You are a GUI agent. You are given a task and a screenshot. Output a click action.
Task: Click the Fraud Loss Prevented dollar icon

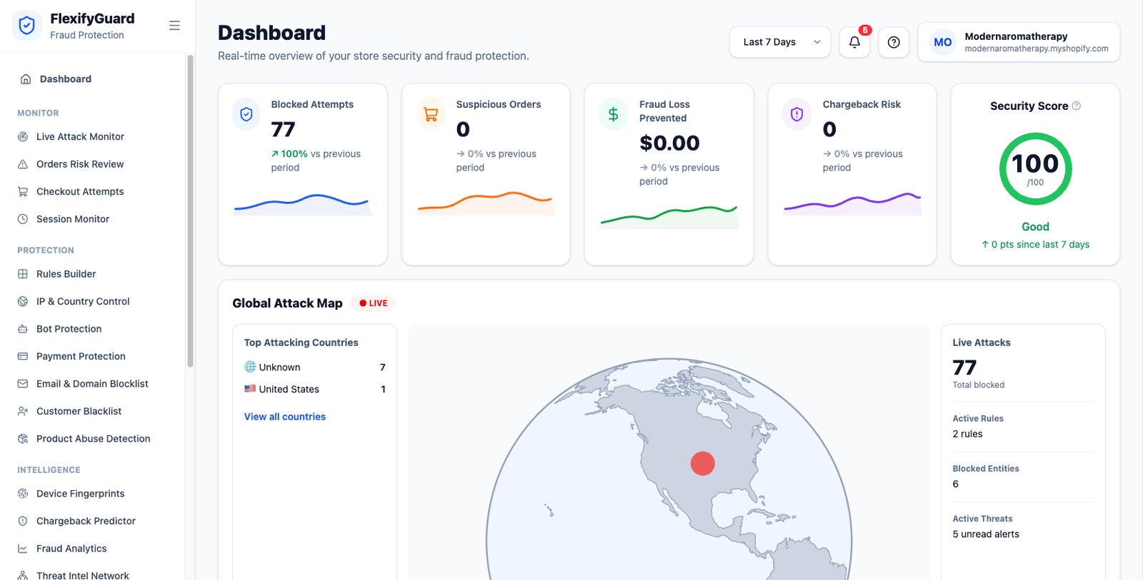[x=613, y=114]
